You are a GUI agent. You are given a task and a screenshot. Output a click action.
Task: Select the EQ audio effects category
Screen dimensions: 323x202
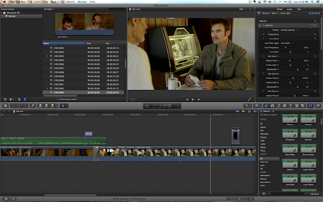pos(261,169)
